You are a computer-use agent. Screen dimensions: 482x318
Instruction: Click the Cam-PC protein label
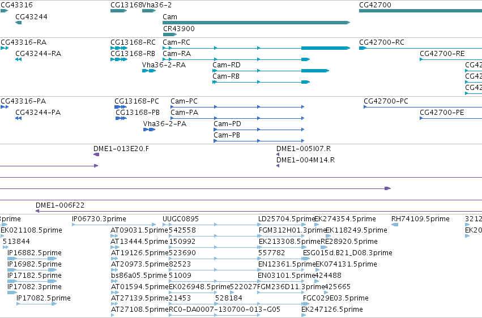pos(184,101)
